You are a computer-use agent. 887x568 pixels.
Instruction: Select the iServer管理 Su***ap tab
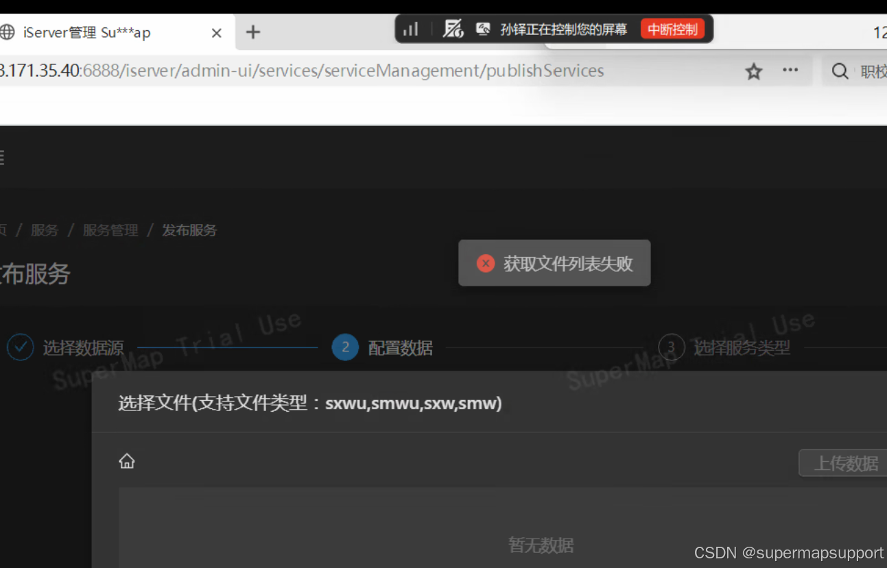tap(117, 32)
